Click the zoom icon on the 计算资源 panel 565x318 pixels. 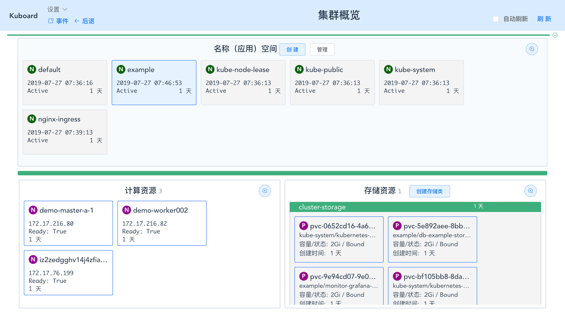[x=264, y=190]
